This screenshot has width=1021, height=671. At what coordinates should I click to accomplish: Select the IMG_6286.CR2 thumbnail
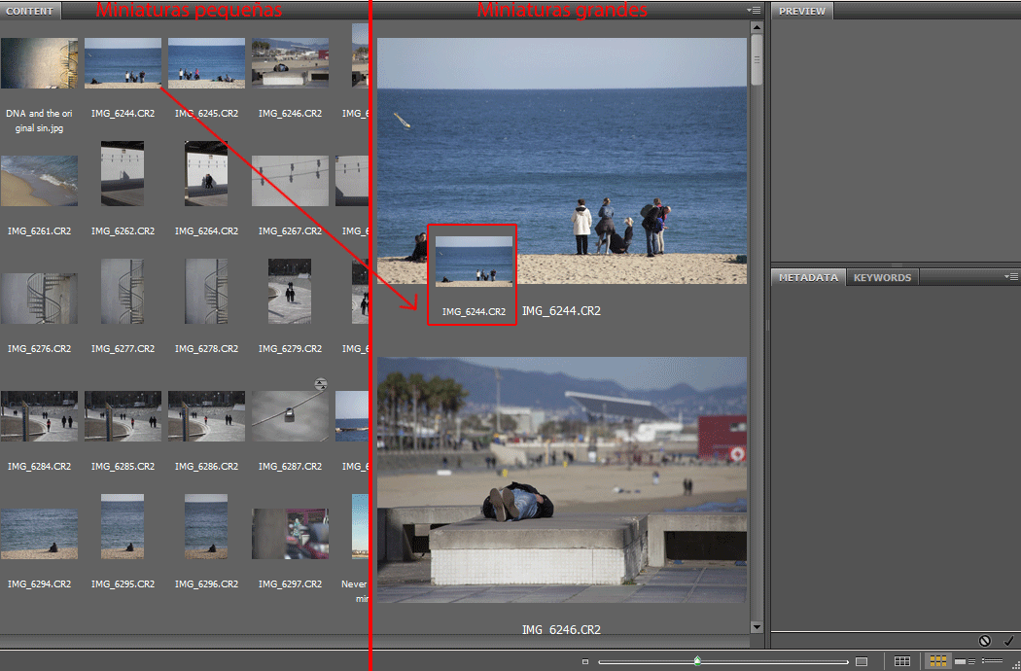click(206, 416)
